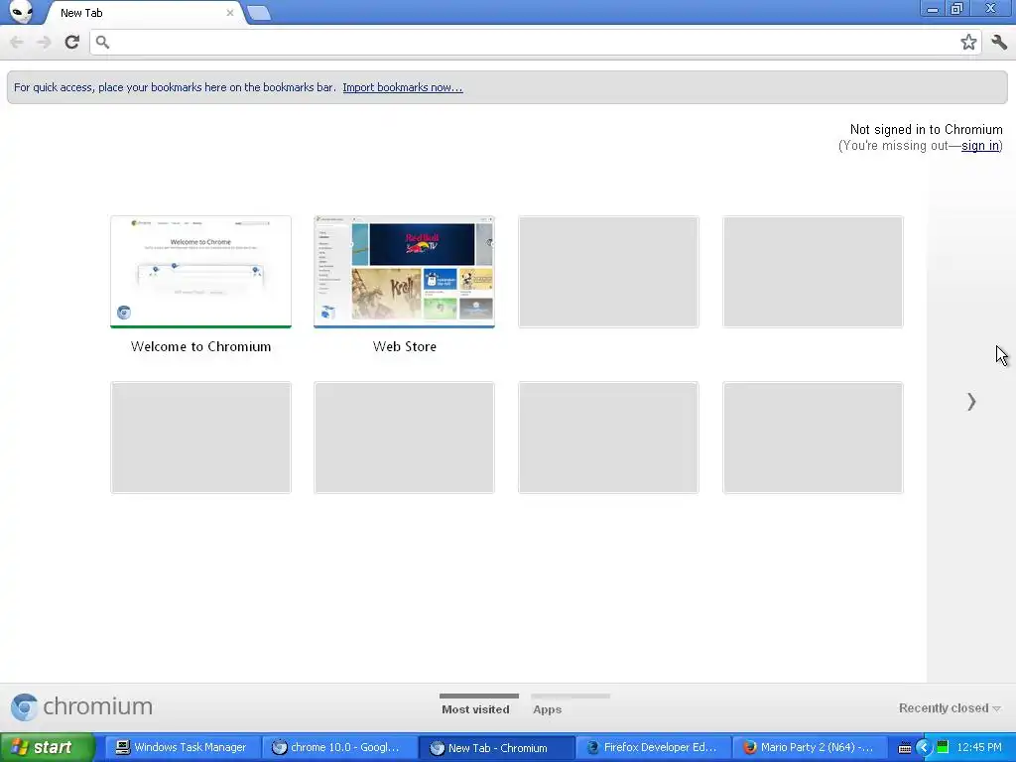Click the sign in link
This screenshot has width=1016, height=762.
(x=979, y=146)
